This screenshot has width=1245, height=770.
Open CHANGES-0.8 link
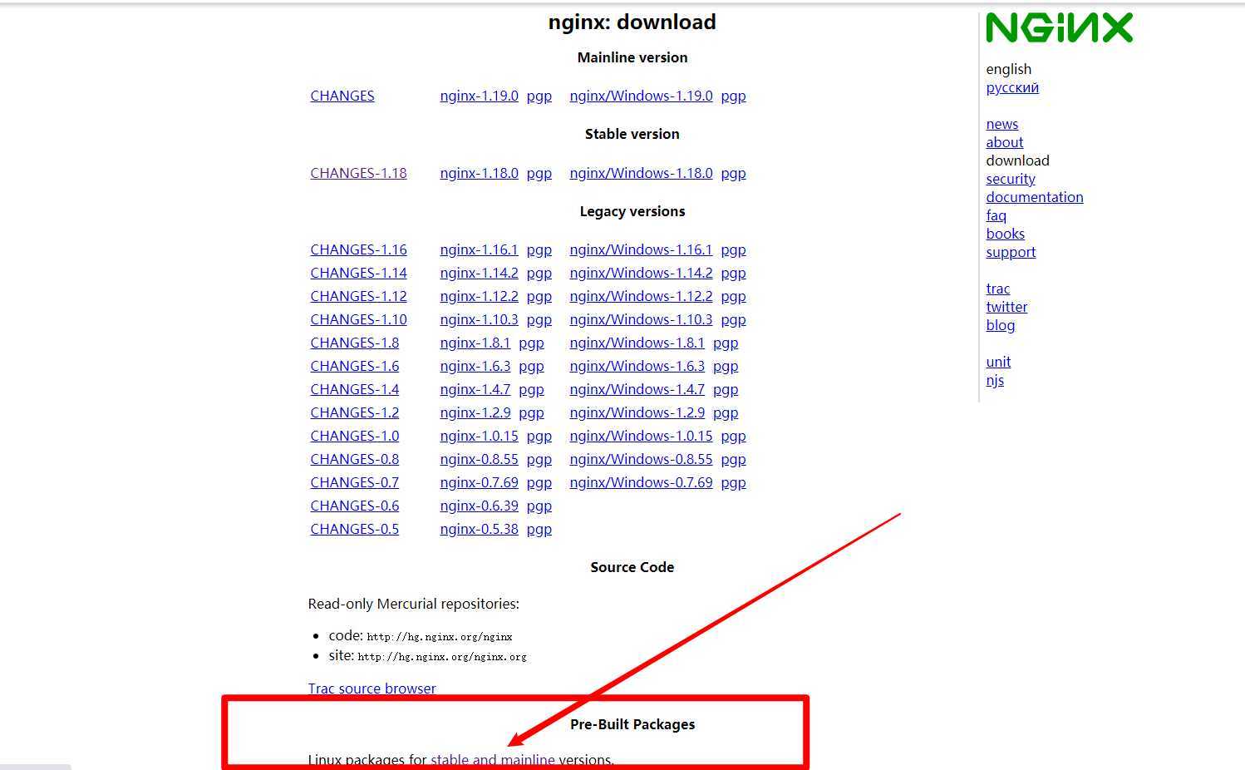click(x=354, y=459)
